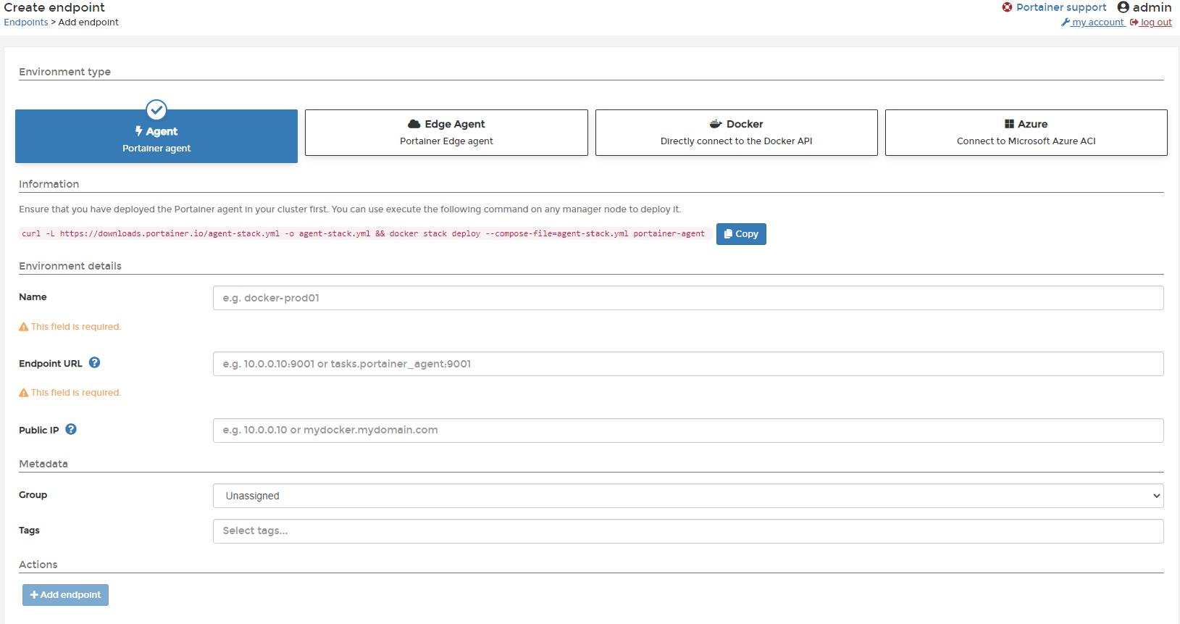Select the Agent environment type card
This screenshot has width=1180, height=624.
[156, 136]
